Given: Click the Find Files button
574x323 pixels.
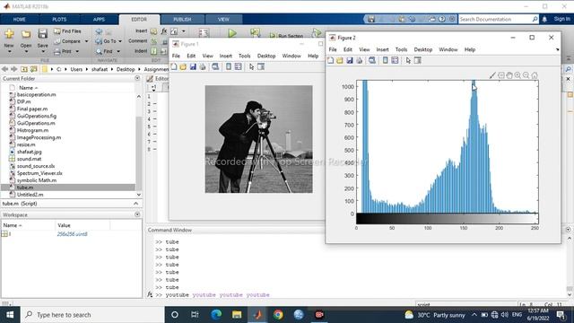Looking at the screenshot, I should tap(68, 31).
